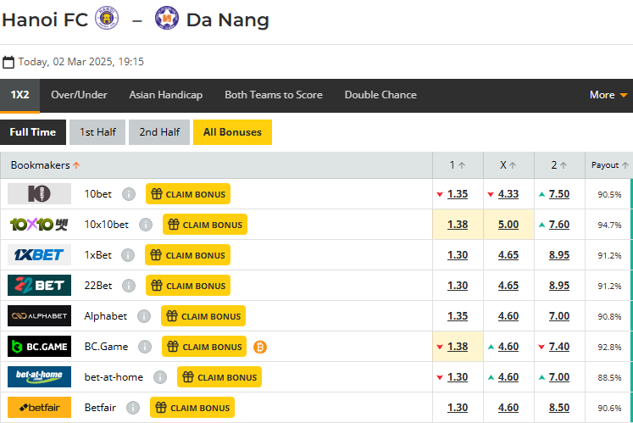Click the info icon next to 10bet
This screenshot has width=633, height=423.
[129, 194]
